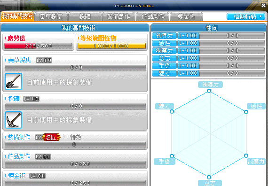
Task: Click the 藥草採集 0/0 progress bar
Action: (x=75, y=68)
